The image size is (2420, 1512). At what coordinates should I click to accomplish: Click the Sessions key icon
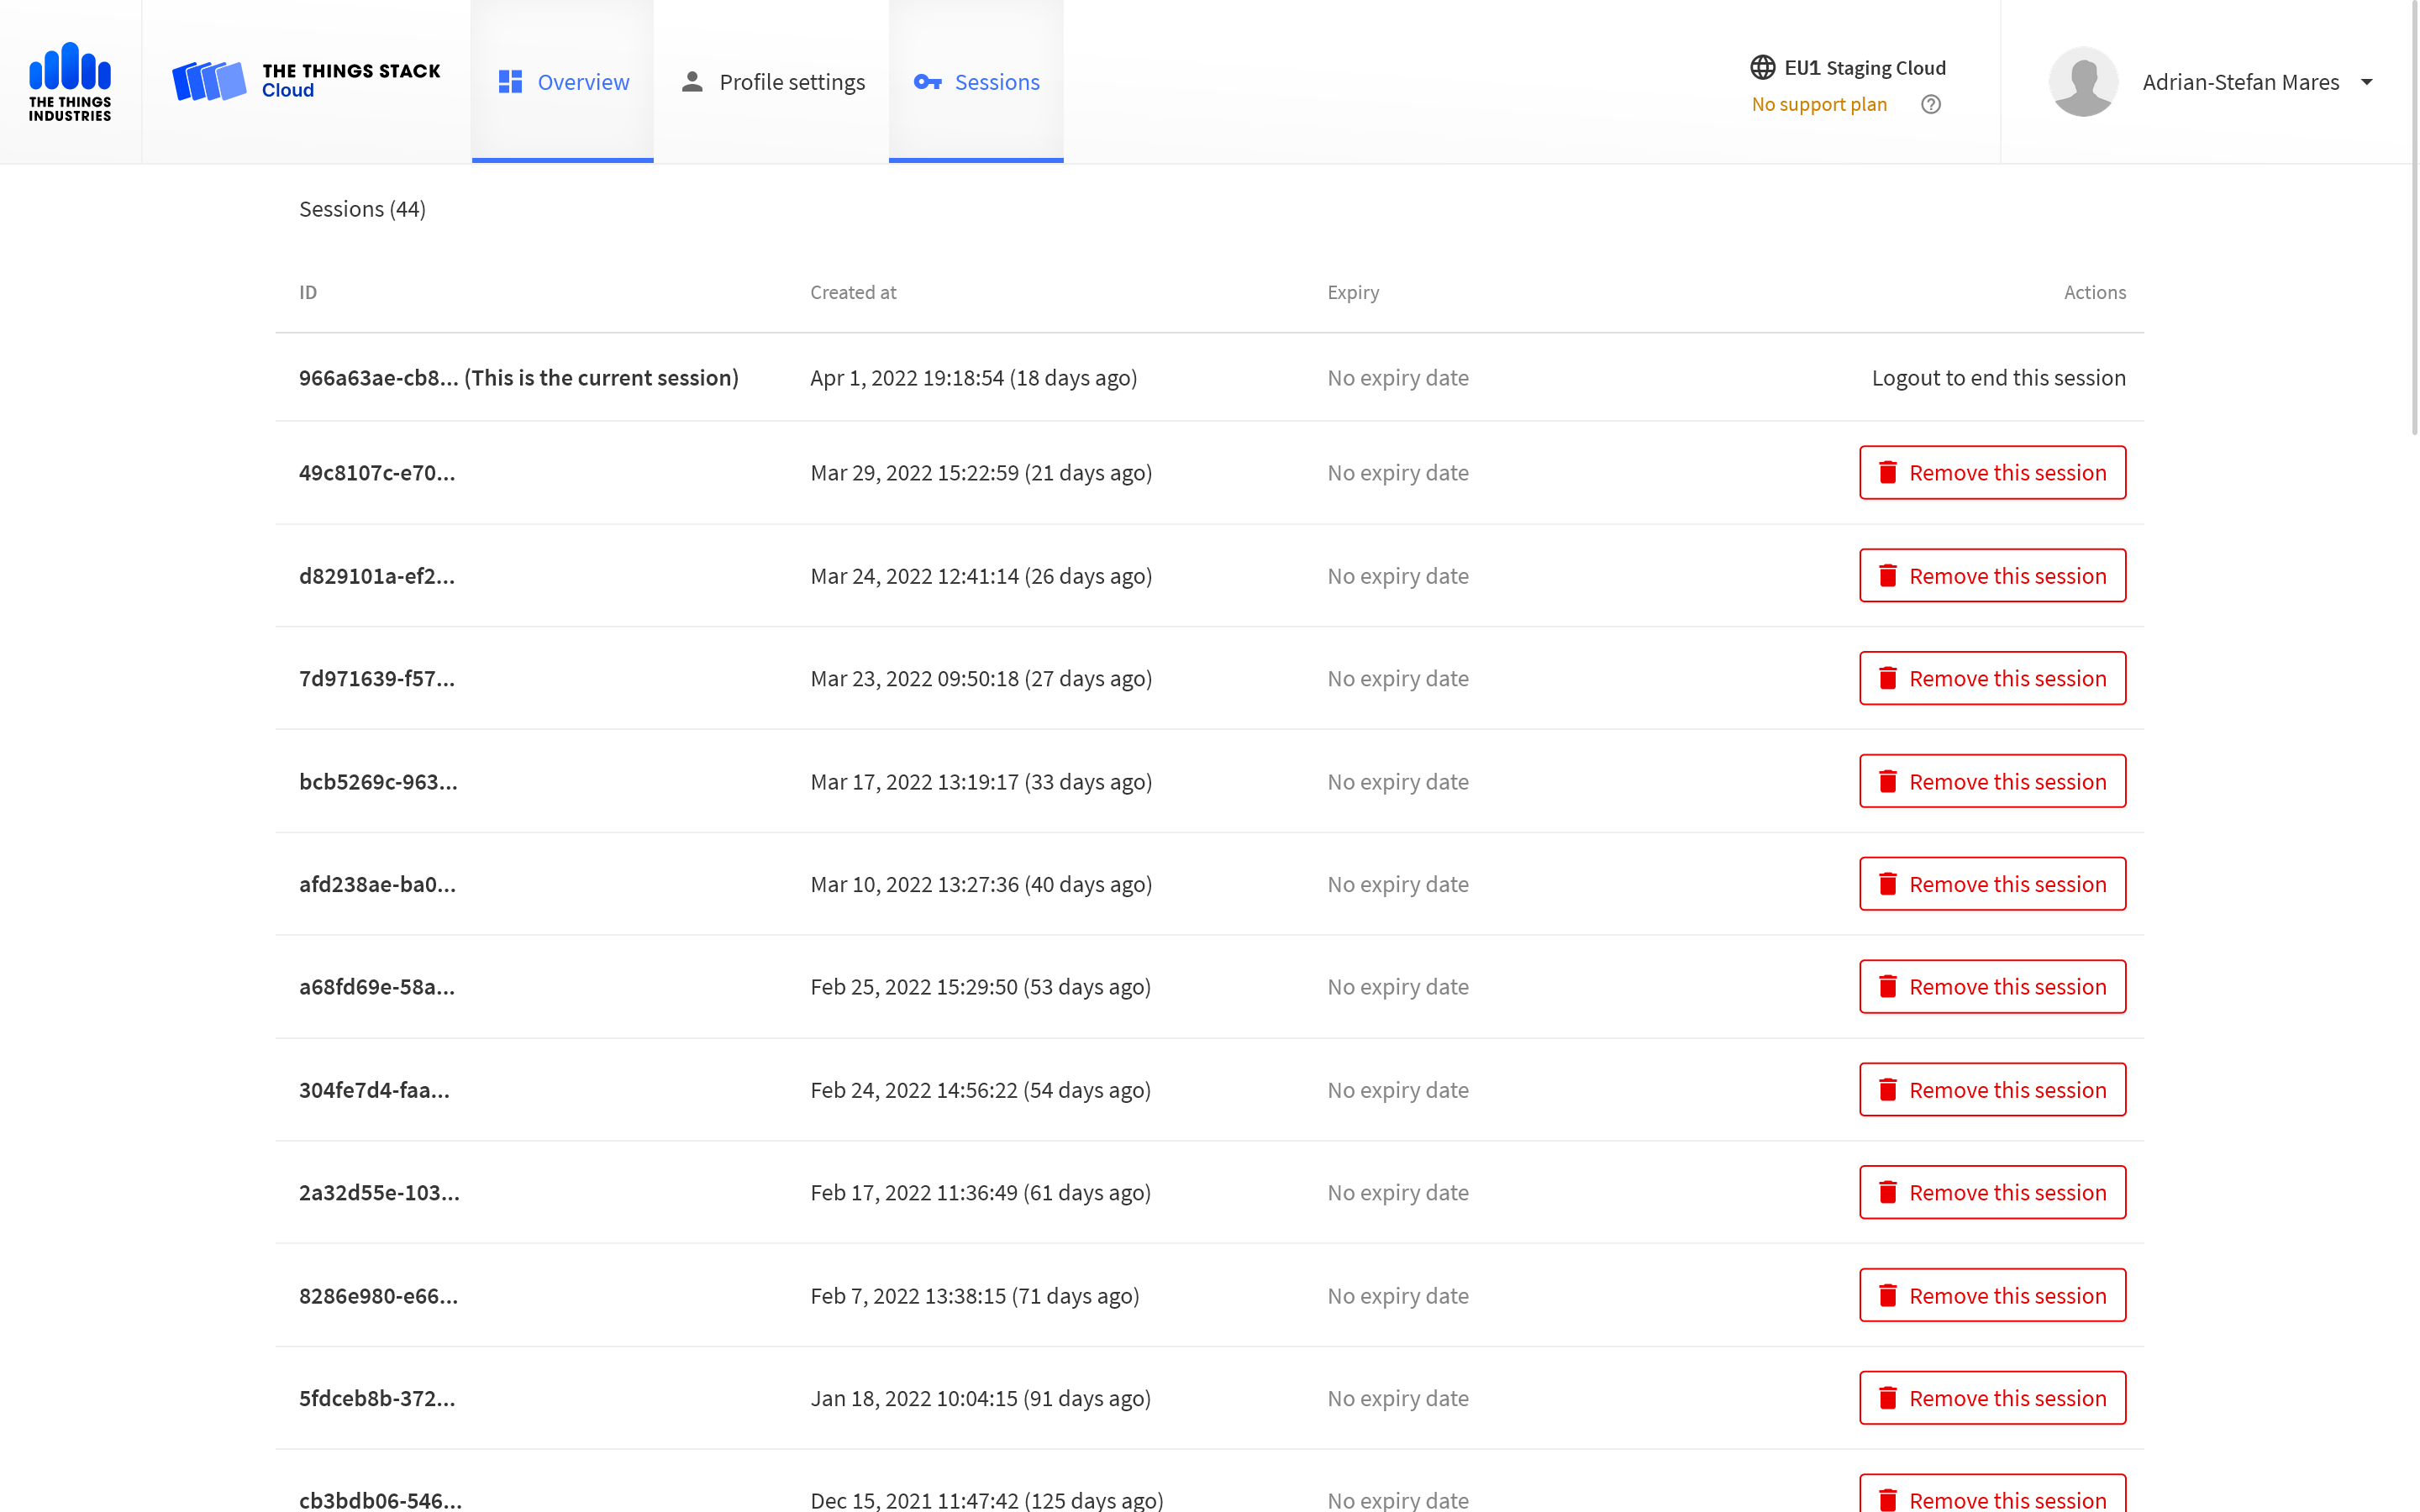tap(927, 82)
